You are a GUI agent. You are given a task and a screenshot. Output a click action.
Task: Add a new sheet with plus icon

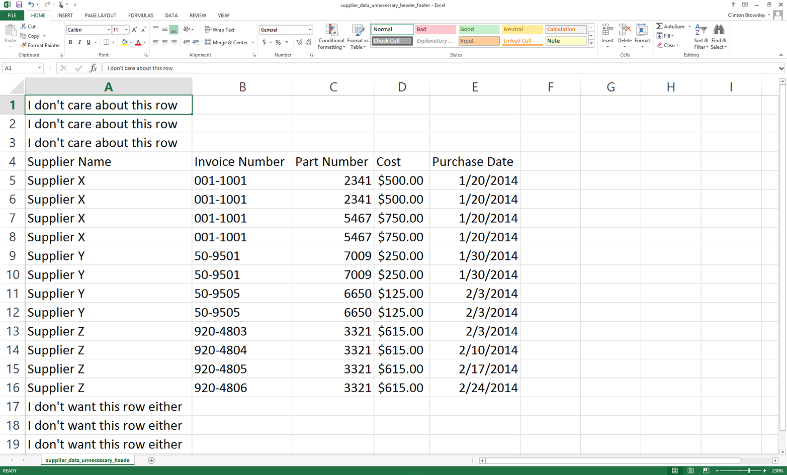pyautogui.click(x=151, y=460)
